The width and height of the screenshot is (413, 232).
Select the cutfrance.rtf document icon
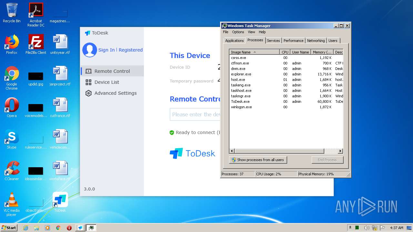60,108
